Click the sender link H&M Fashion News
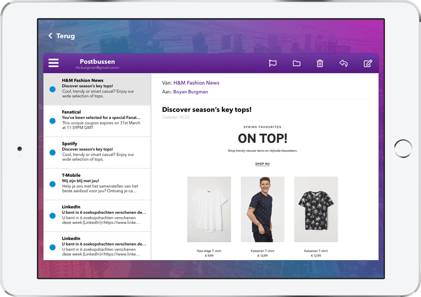Viewport: 421px width, 297px height. [x=196, y=83]
